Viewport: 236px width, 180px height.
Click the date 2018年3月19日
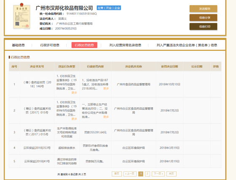pos(169,148)
